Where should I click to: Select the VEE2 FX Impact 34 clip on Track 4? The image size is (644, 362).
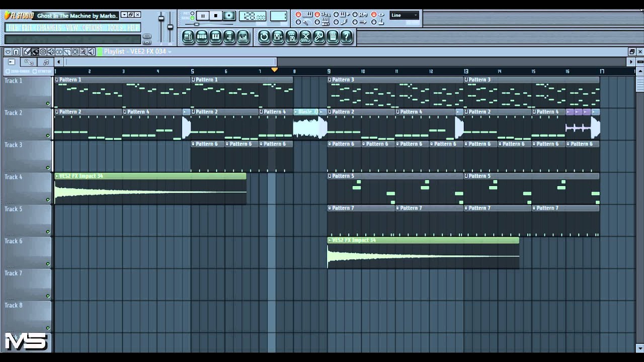pyautogui.click(x=150, y=189)
